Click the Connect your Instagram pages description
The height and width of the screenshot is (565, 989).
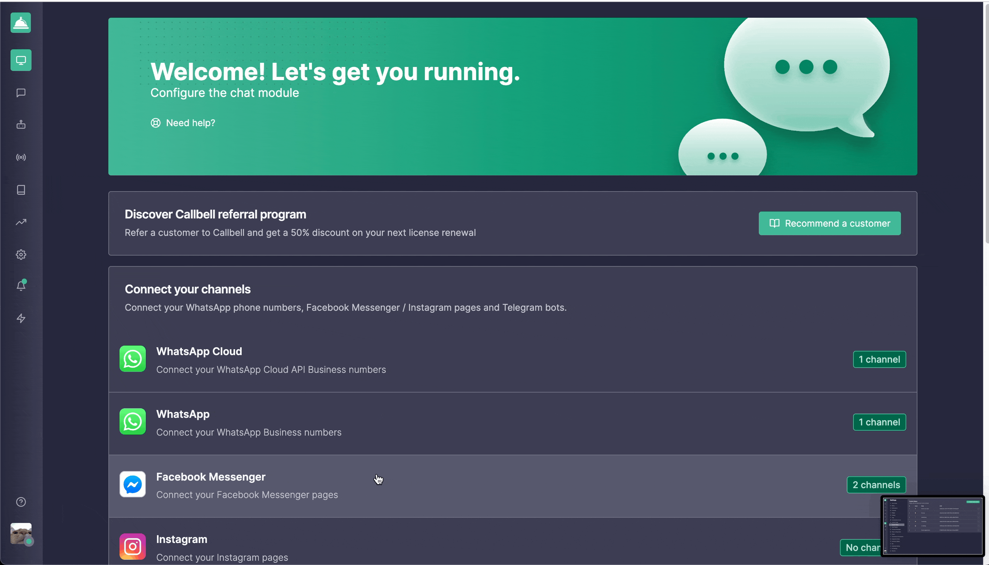click(x=222, y=558)
